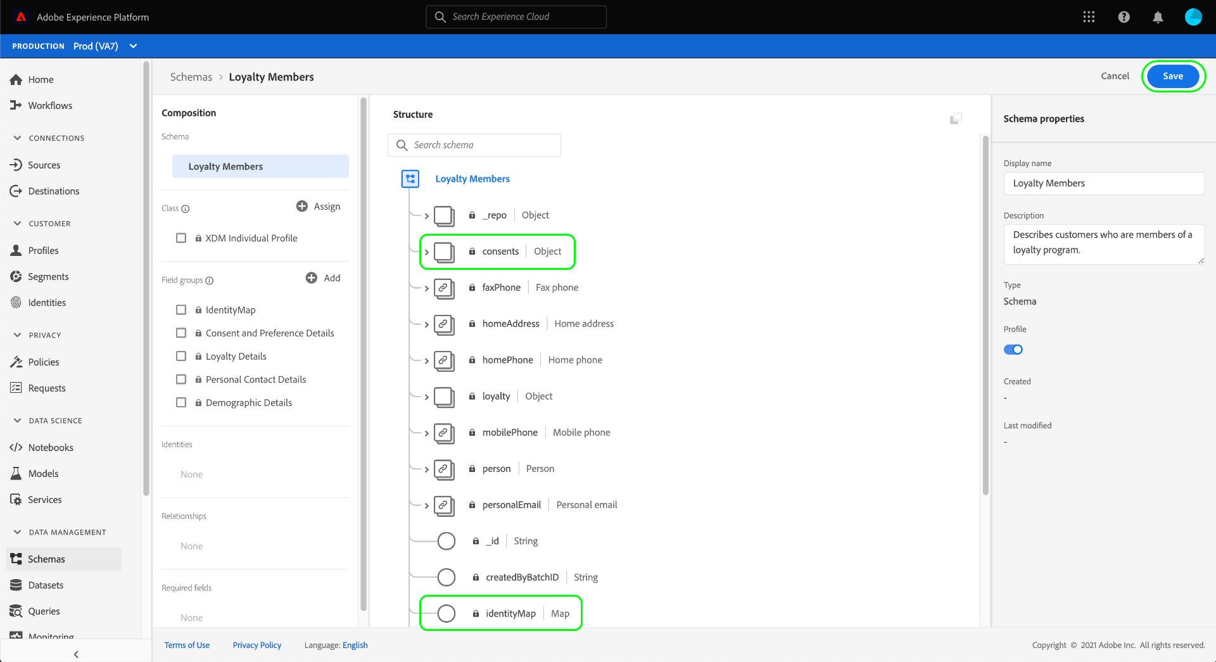Screen dimensions: 1216x662
Task: Open the Terms of Use link
Action: tap(187, 645)
